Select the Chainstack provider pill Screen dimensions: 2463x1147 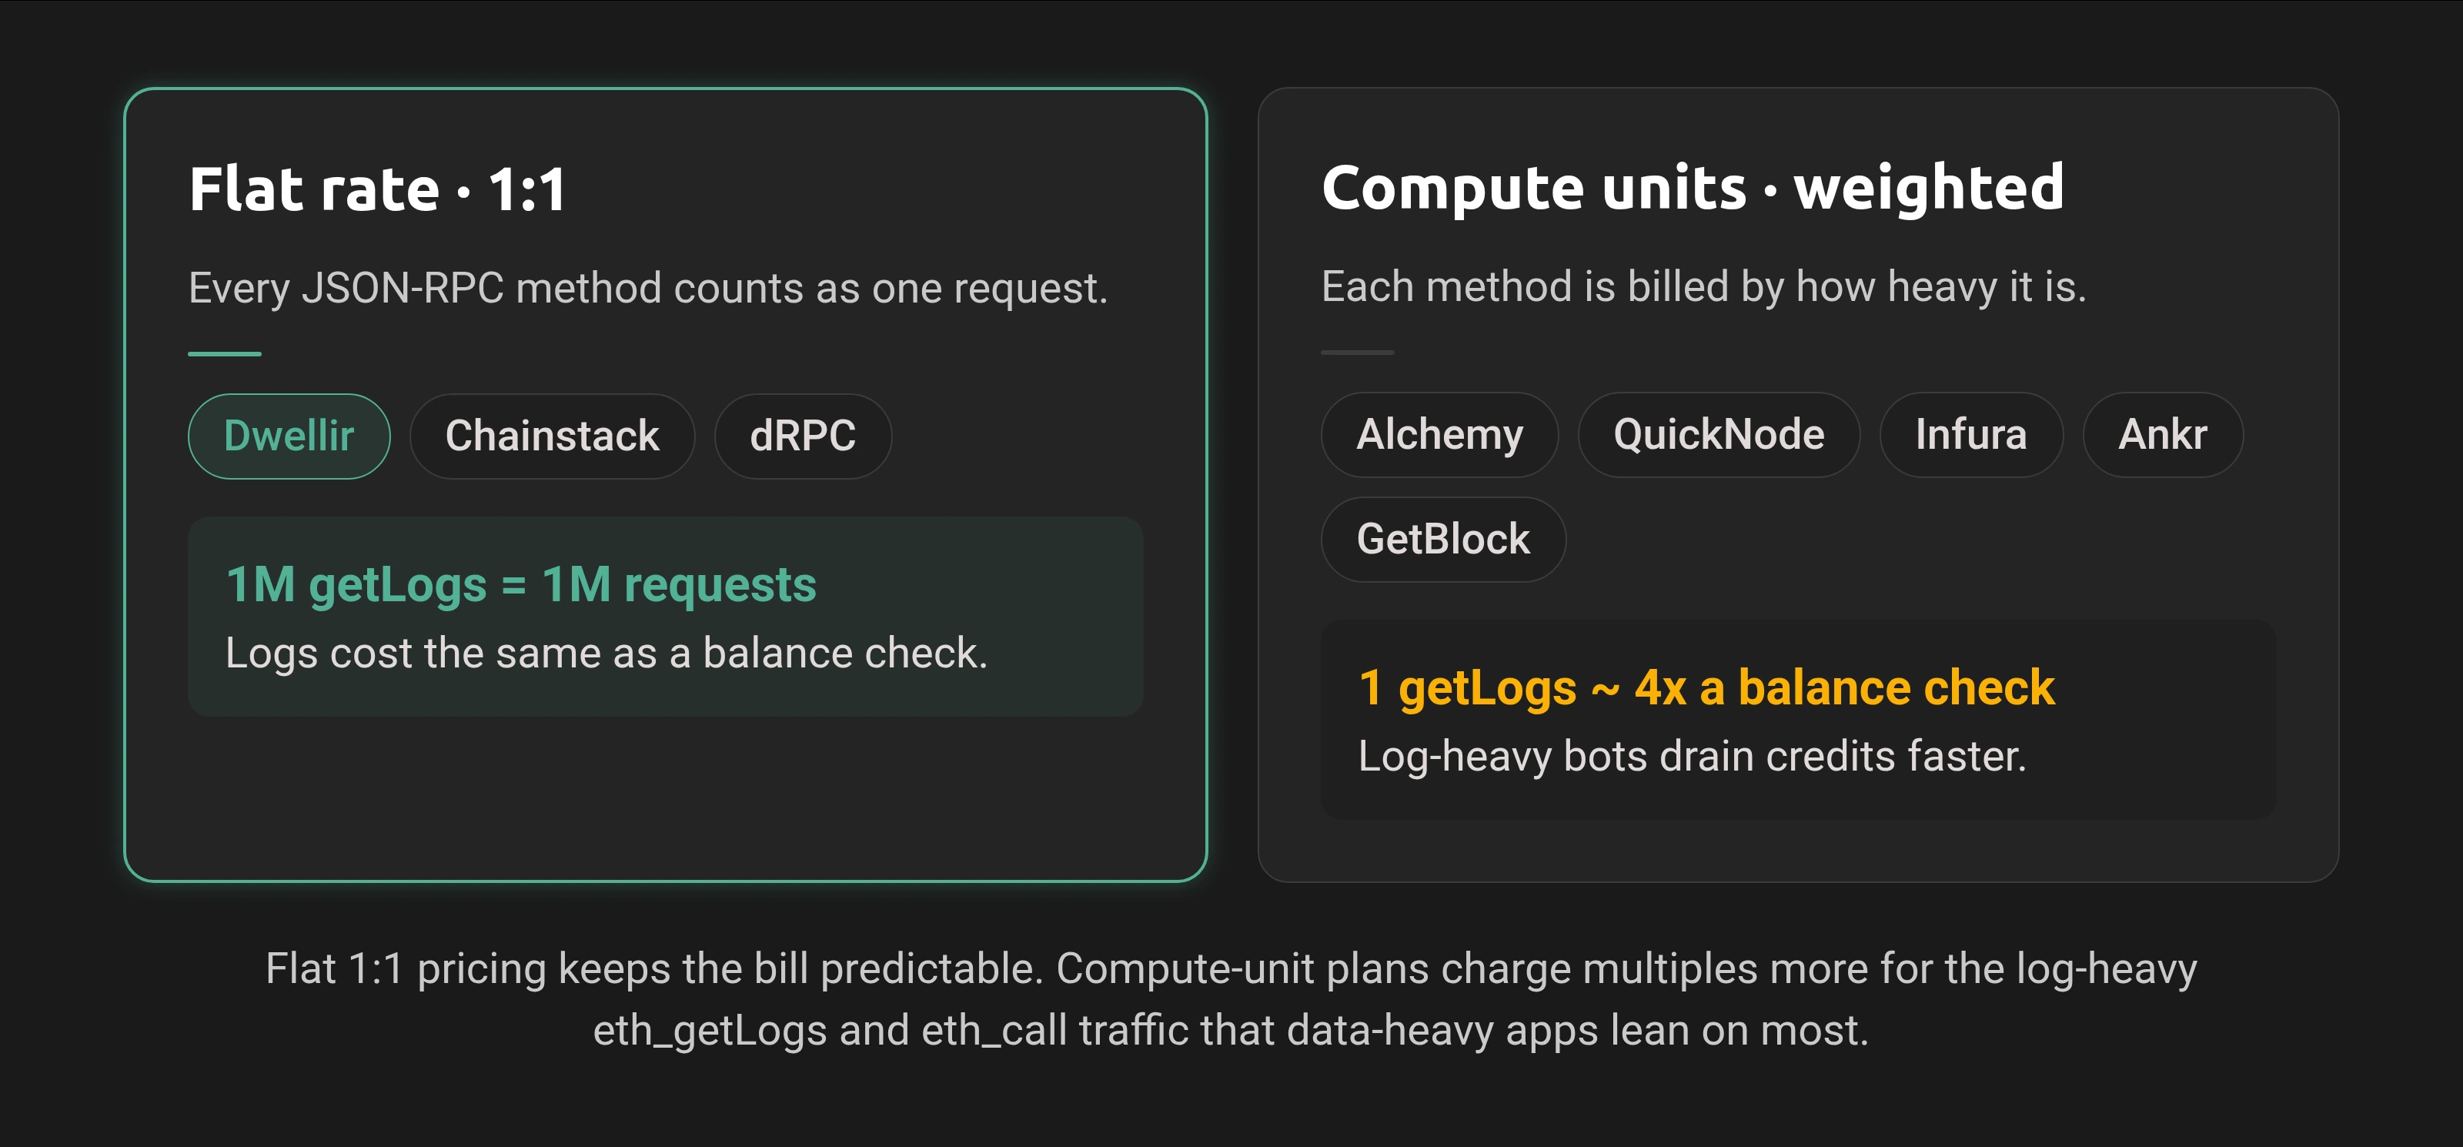[552, 436]
